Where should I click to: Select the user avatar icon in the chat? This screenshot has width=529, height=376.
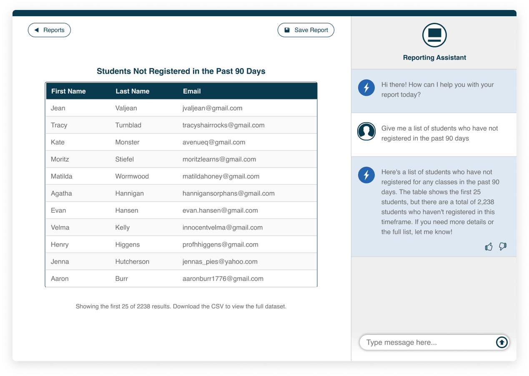(366, 131)
